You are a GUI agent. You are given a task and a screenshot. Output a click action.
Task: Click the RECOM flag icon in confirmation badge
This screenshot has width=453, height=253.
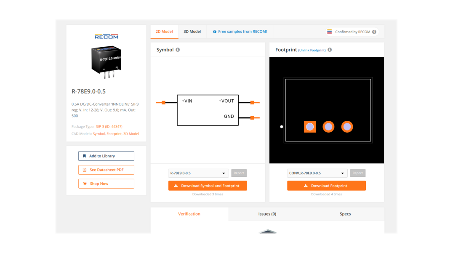pos(329,32)
